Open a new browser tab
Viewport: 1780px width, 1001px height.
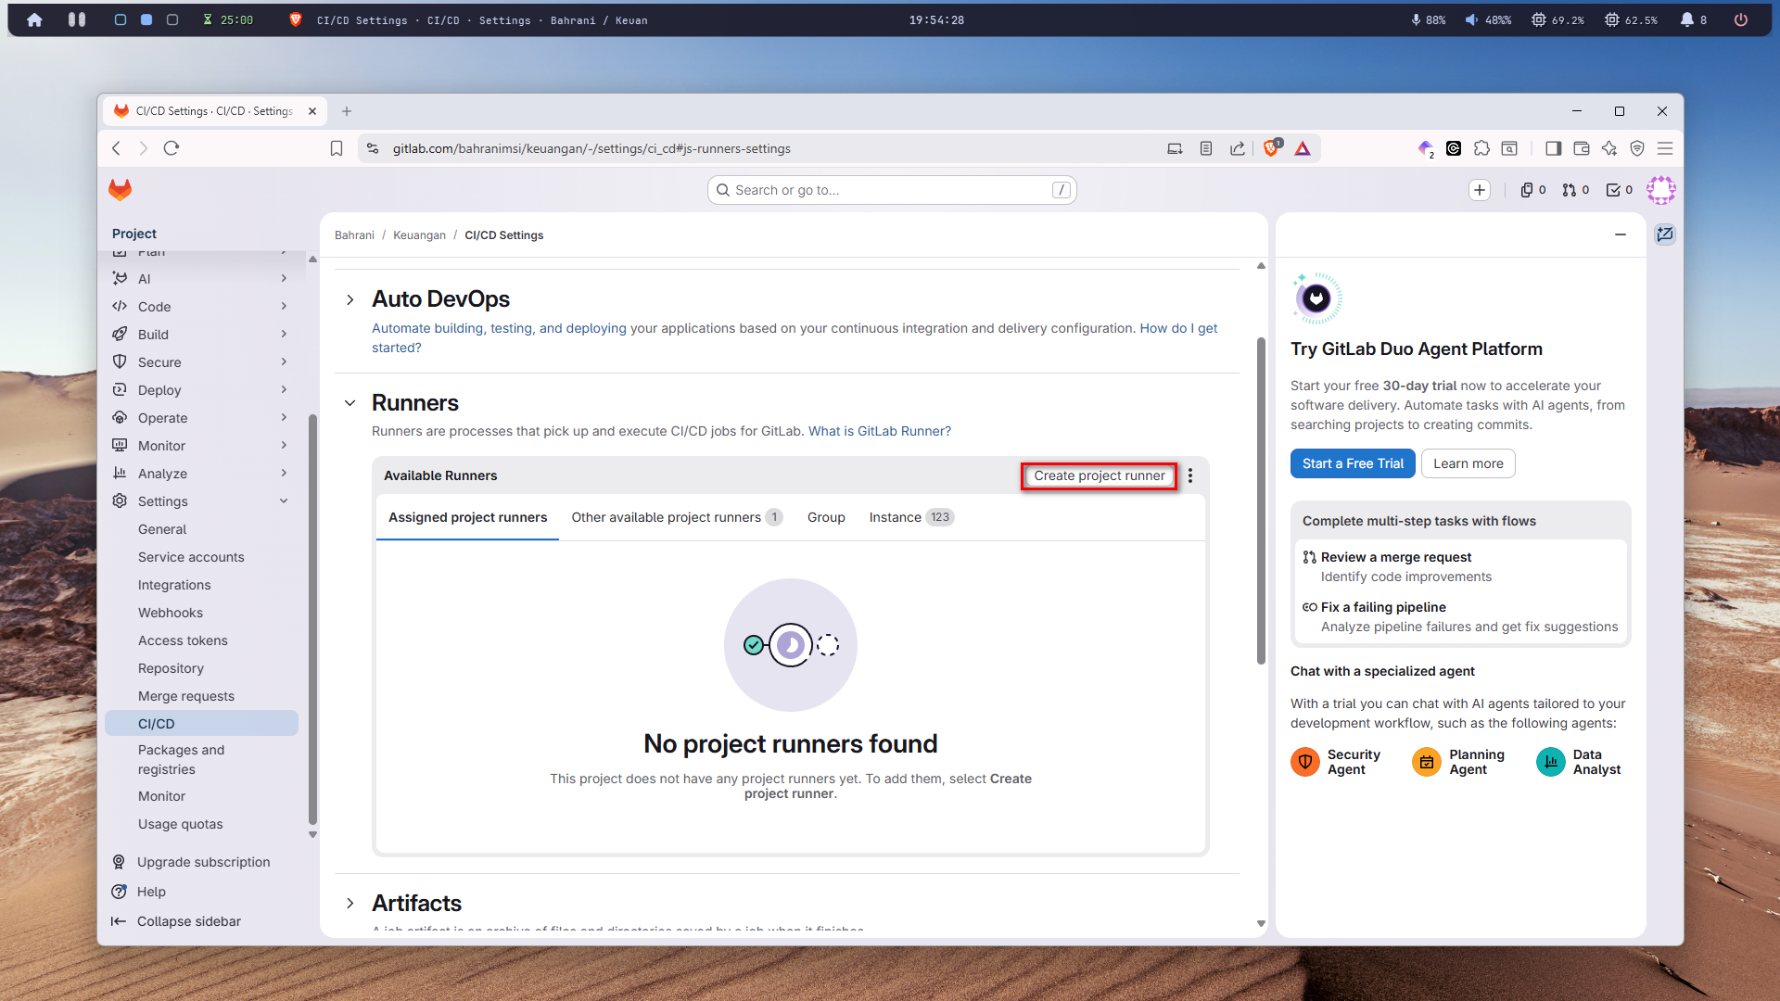point(347,111)
